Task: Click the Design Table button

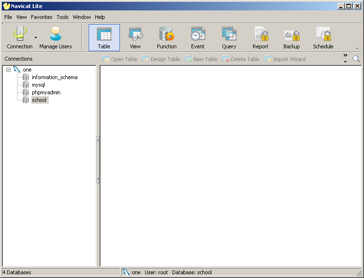Action: tap(161, 59)
